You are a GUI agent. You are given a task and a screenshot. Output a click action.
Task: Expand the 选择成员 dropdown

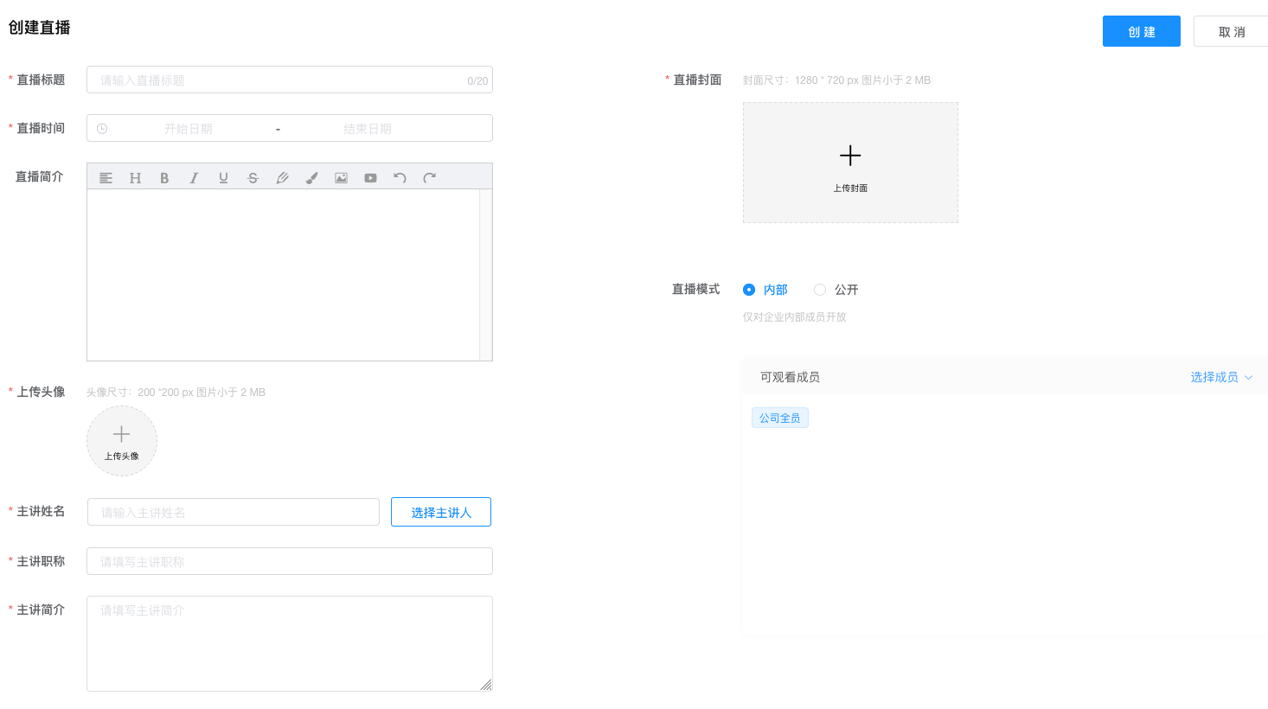(x=1221, y=377)
